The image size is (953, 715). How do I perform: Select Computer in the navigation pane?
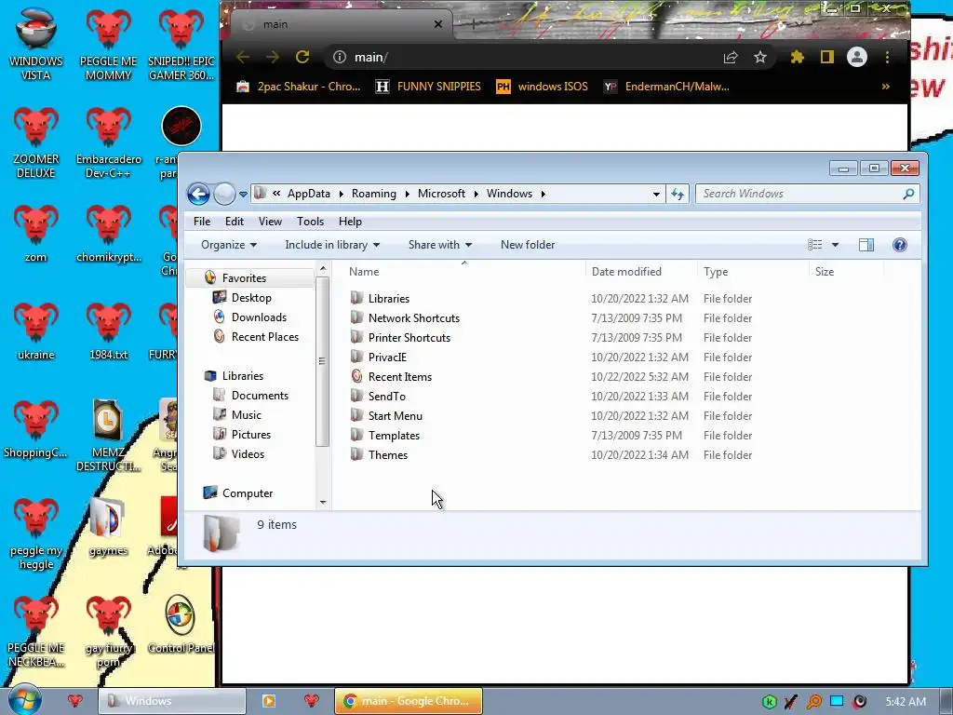pos(247,493)
